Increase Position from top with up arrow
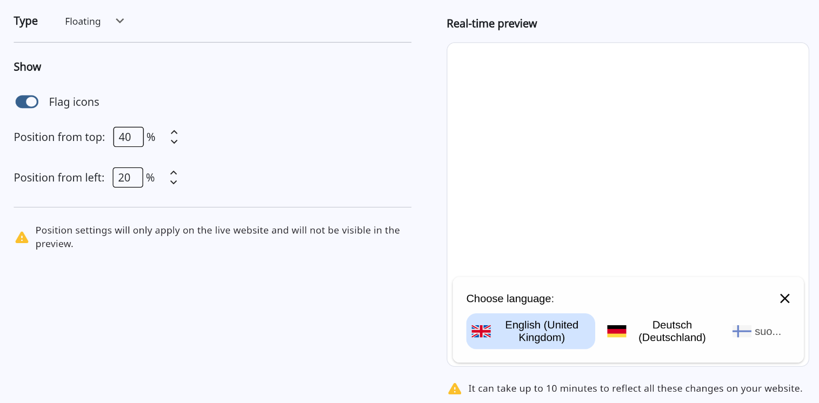 [x=174, y=132]
